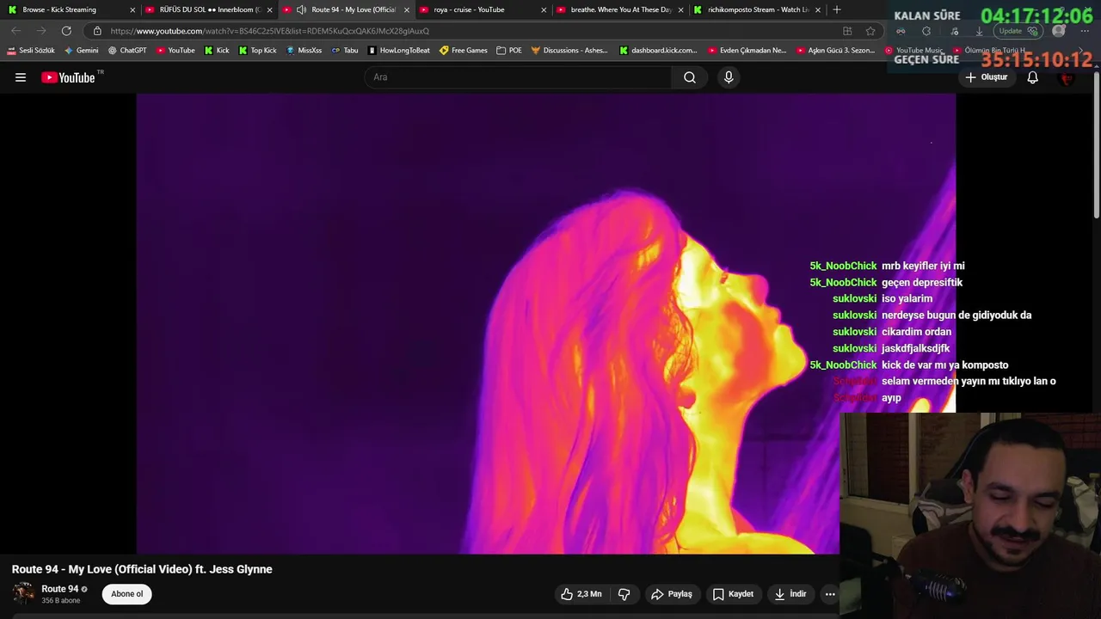
Task: Open the YouTube Music bookmark
Action: click(x=914, y=51)
